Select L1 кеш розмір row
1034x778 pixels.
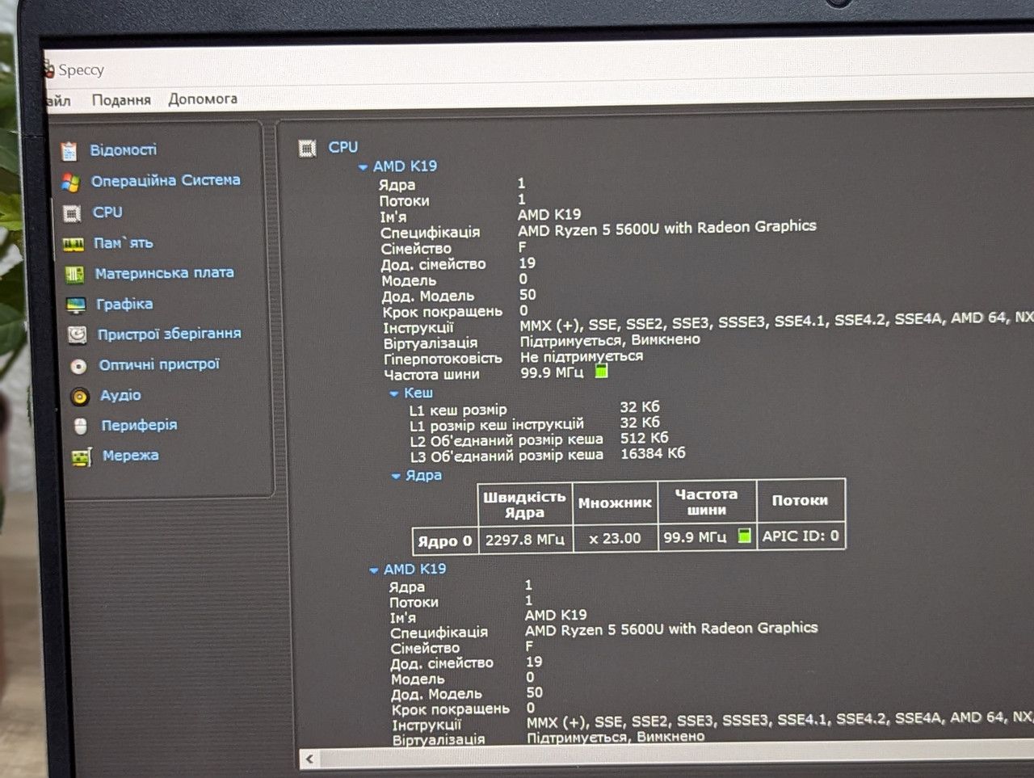(536, 409)
